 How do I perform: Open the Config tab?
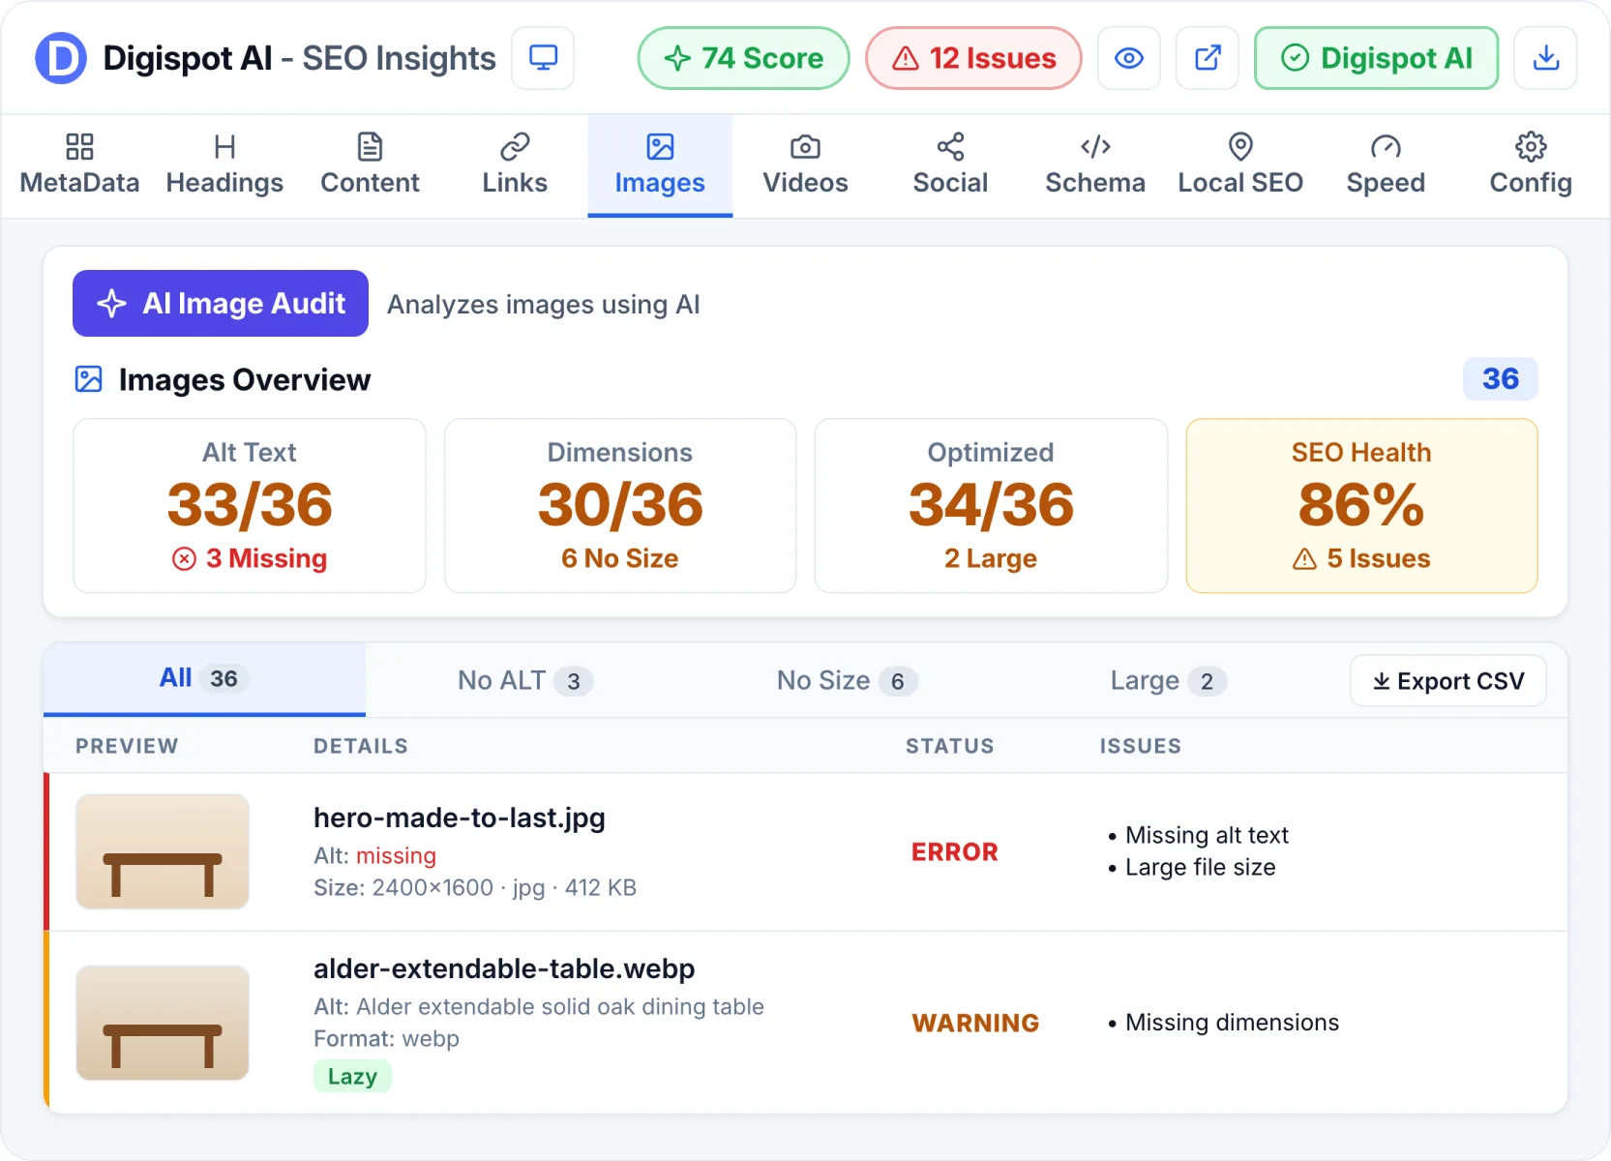[x=1531, y=165]
